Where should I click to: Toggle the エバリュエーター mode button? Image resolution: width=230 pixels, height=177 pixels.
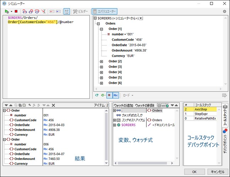click(x=104, y=11)
